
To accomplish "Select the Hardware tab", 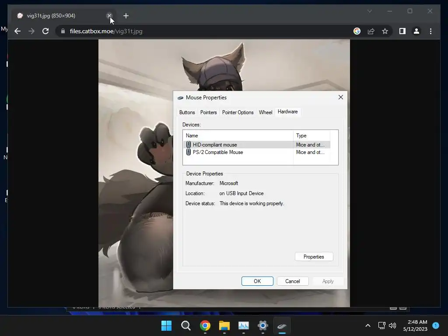I will tap(287, 112).
